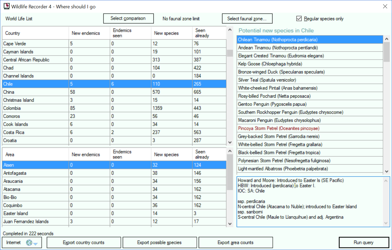This screenshot has height=250, width=392.
Task: Select the Costa Rica row
Action: coord(114,132)
